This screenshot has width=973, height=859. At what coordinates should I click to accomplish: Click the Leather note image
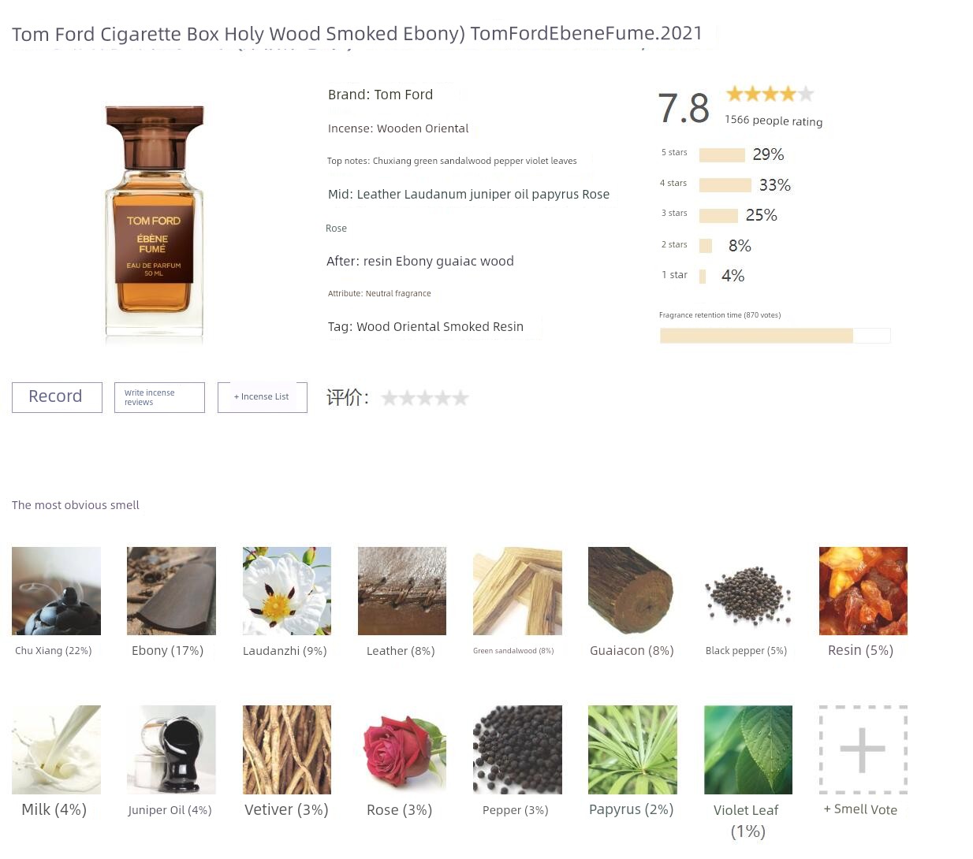pos(402,591)
